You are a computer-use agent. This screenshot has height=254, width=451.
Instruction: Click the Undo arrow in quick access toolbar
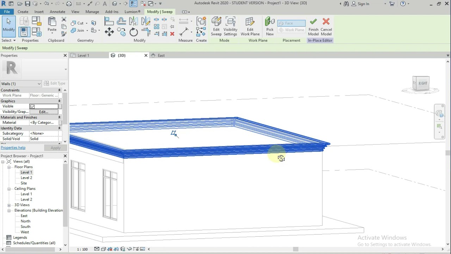46,4
